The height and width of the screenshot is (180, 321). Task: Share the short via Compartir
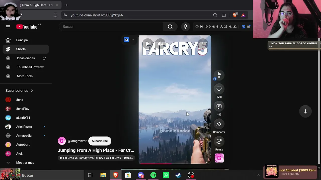pyautogui.click(x=219, y=124)
